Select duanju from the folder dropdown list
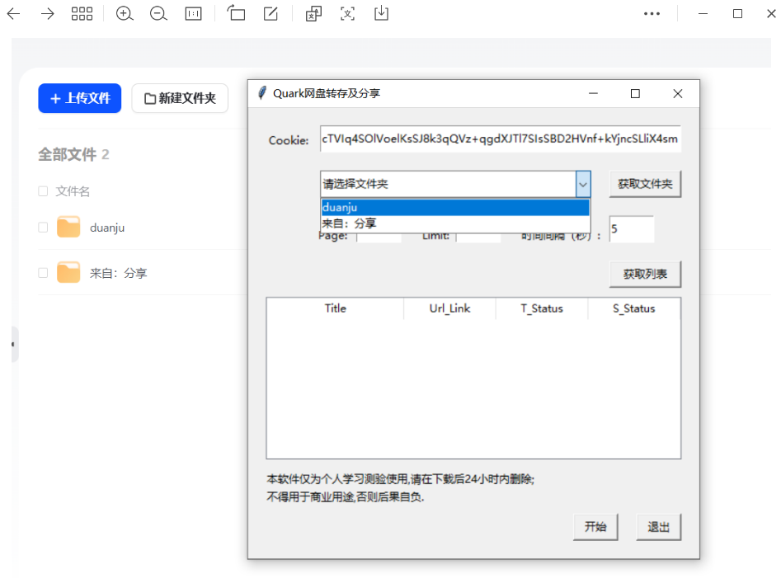The image size is (781, 578). 455,207
